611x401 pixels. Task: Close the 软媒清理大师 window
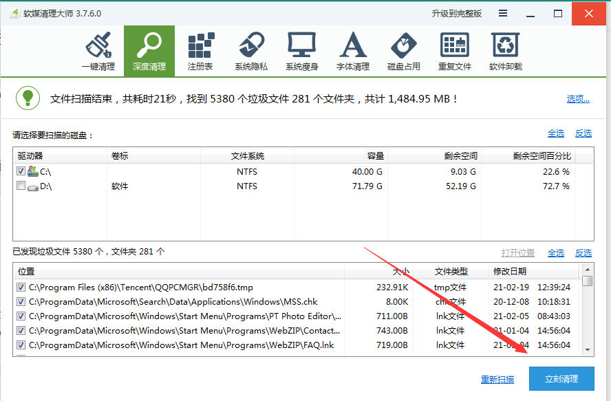(x=589, y=14)
